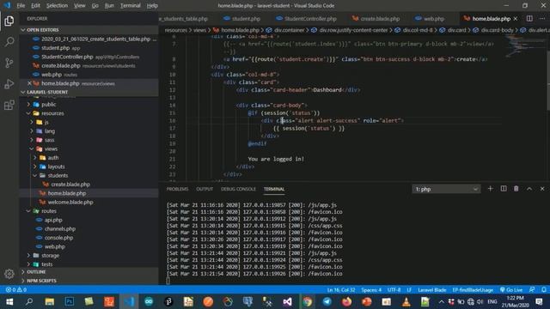Show errors and warnings in status bar
Viewport: 550px width, 309px height.
coord(16,290)
